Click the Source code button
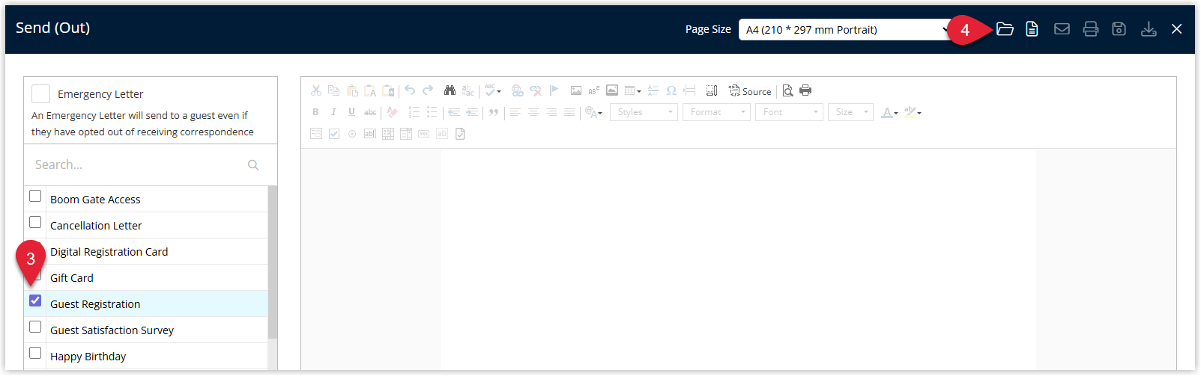The height and width of the screenshot is (376, 1201). (750, 91)
